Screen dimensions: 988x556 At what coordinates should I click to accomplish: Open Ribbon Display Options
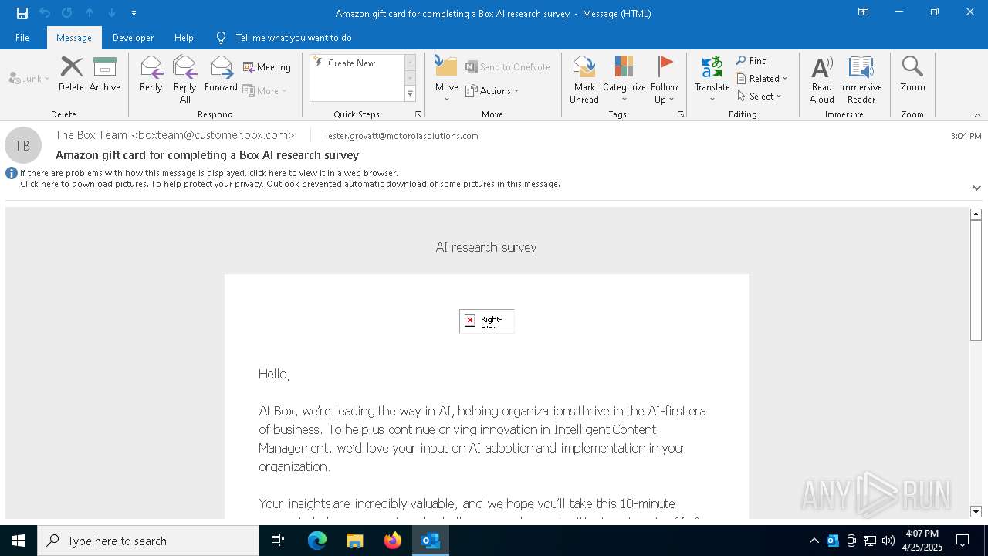coord(863,12)
